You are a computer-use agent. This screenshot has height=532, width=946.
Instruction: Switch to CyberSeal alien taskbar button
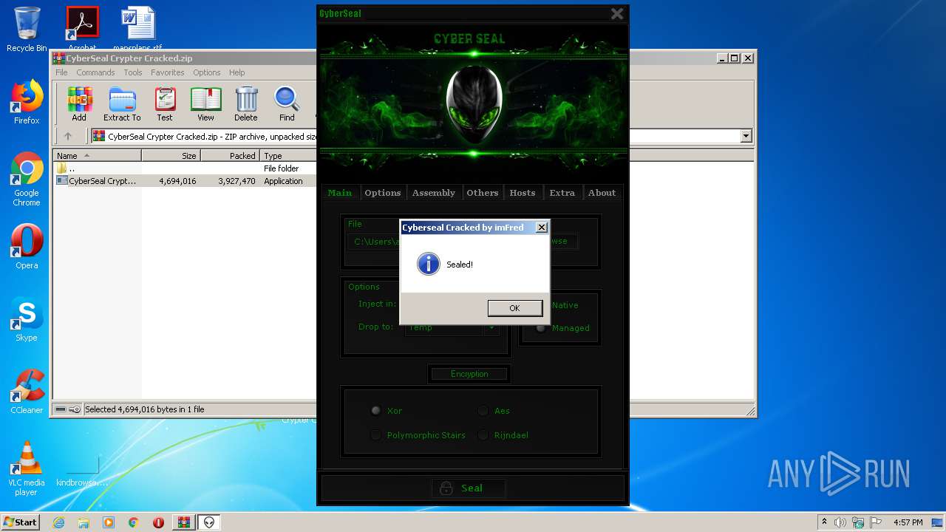coord(210,522)
